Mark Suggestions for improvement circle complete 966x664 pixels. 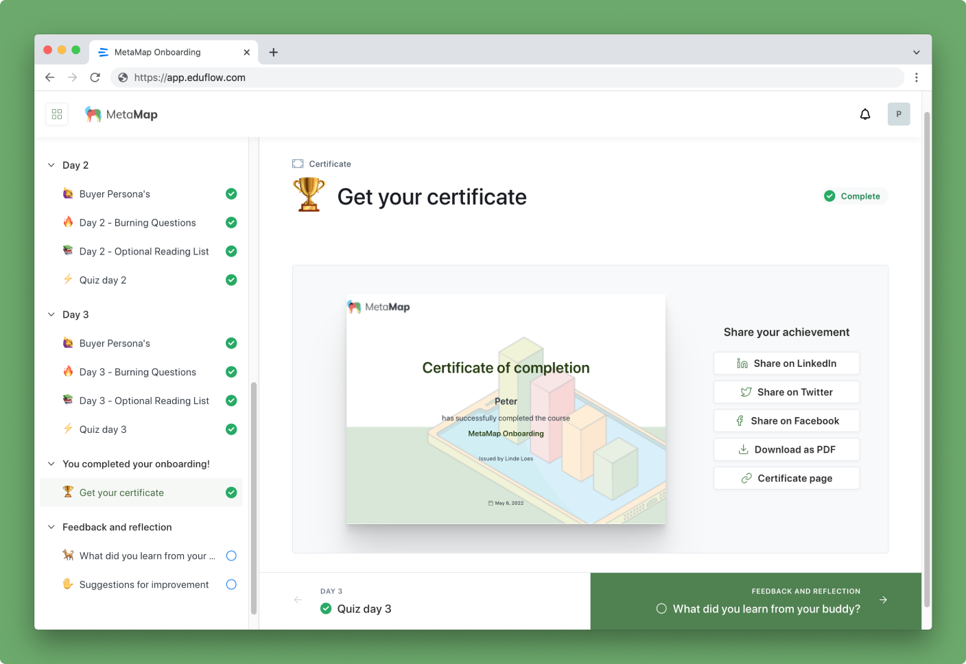(x=231, y=584)
